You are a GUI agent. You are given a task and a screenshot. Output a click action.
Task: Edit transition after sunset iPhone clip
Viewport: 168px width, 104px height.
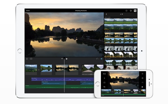click(132, 92)
